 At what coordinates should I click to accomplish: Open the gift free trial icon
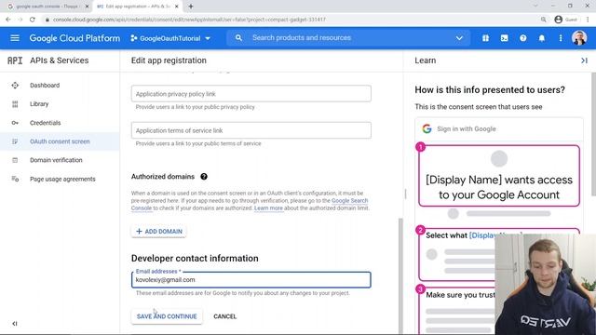pyautogui.click(x=485, y=38)
